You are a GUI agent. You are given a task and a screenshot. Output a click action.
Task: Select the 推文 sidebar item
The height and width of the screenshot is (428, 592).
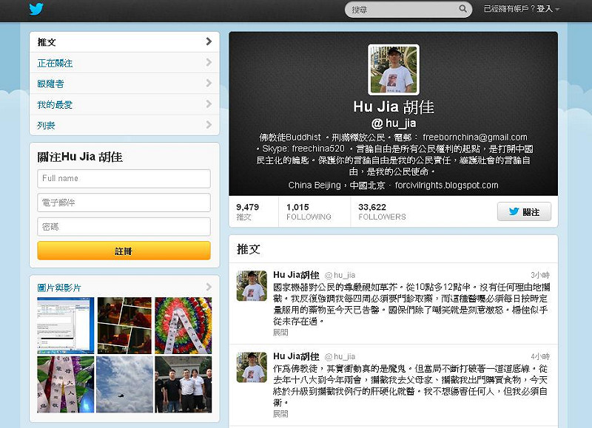coord(124,42)
